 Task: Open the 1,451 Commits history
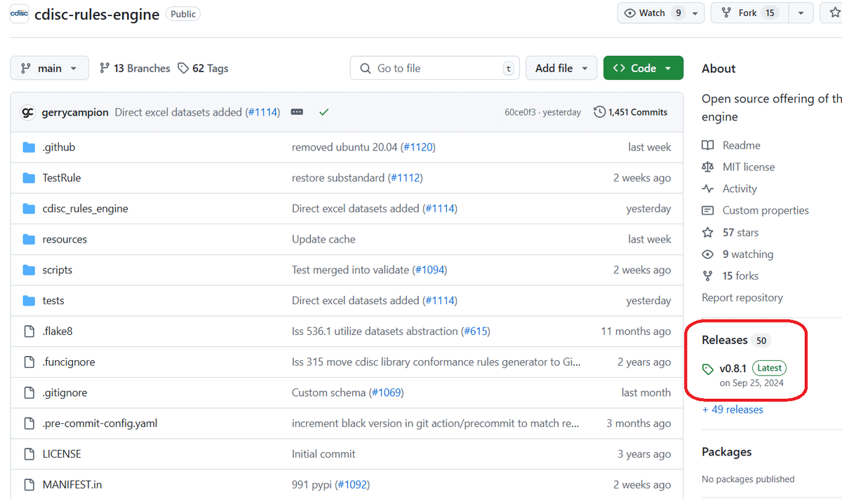click(x=630, y=112)
